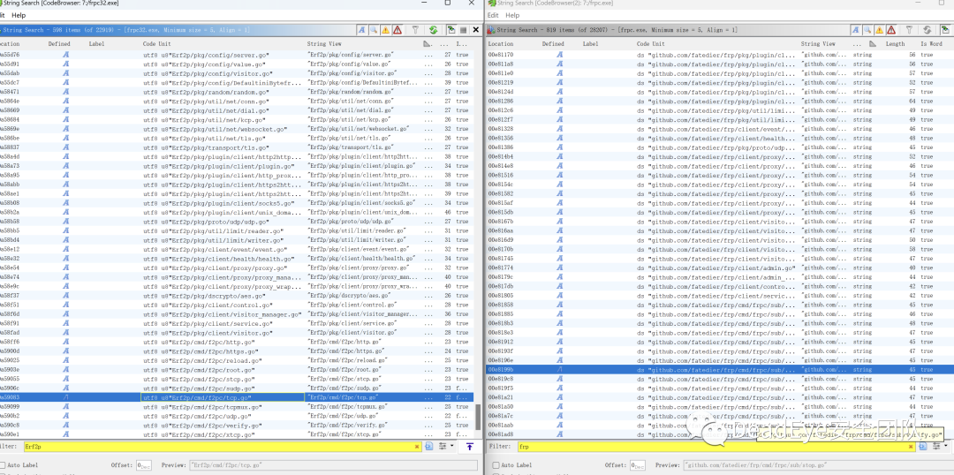Select row Erf2p/cmd/f2pc/root.go
The height and width of the screenshot is (475, 954).
click(x=238, y=369)
